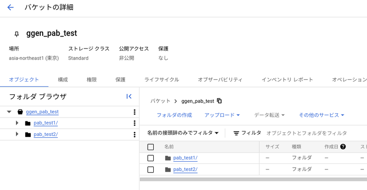Click the bucket icon beside ggen_pab_test in the tree
The height and width of the screenshot is (190, 367).
tap(20, 112)
